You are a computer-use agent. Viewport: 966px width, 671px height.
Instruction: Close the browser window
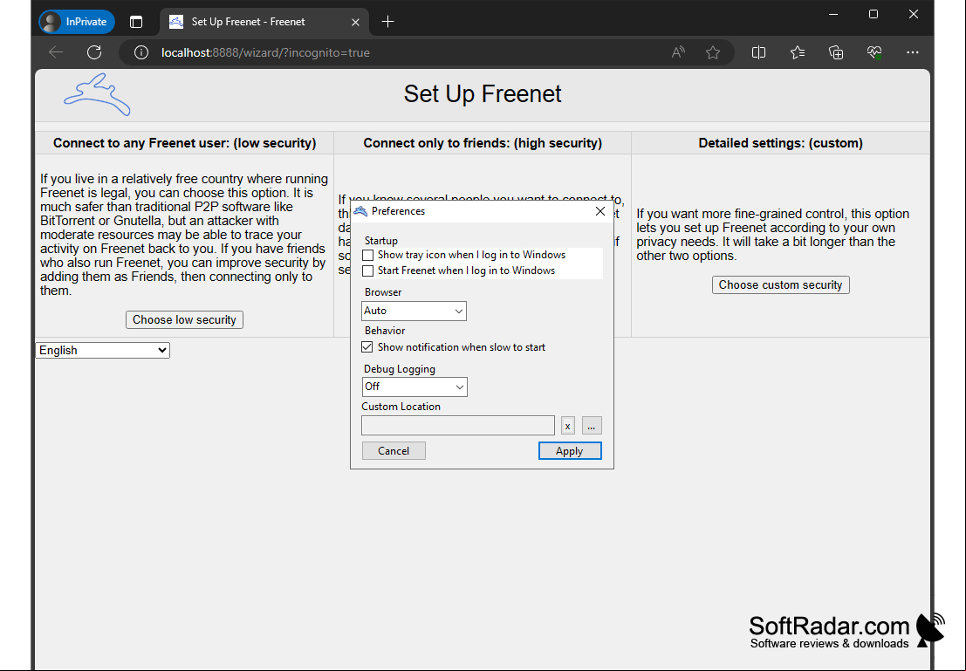914,14
